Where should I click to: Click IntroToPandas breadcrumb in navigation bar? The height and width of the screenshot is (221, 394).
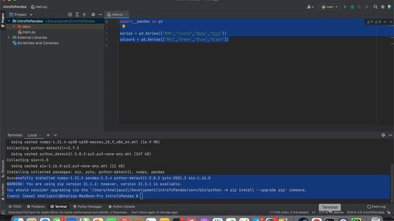pyautogui.click(x=15, y=7)
